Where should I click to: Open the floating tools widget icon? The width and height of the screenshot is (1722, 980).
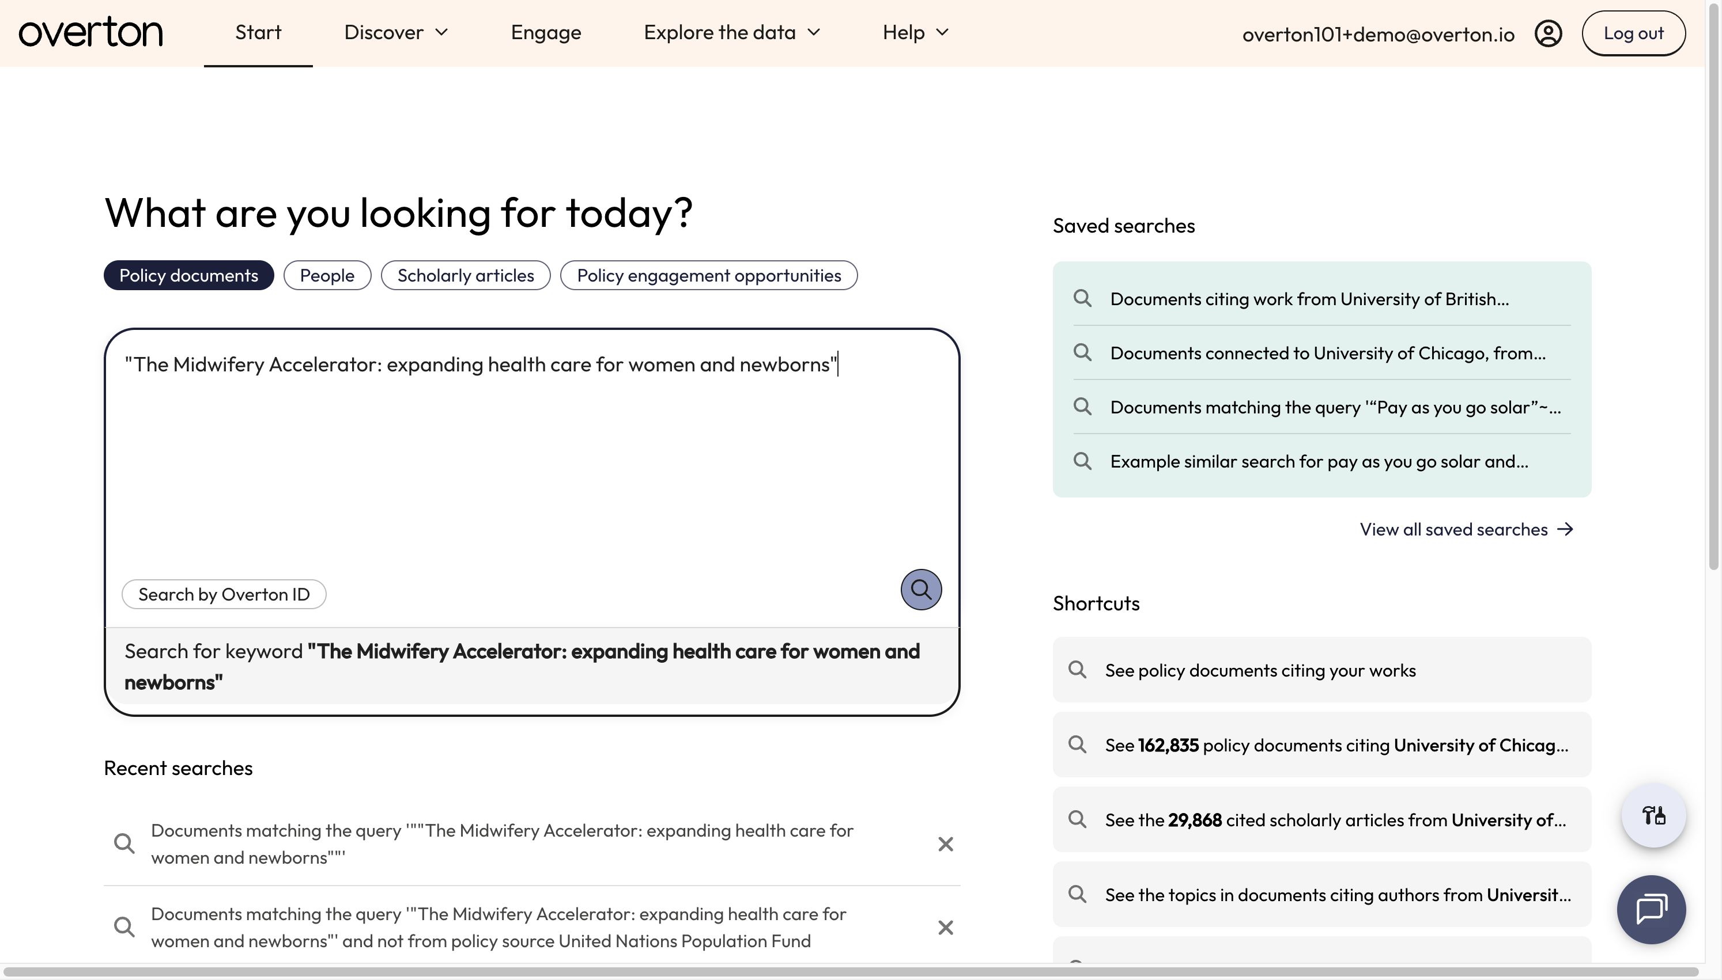(1653, 816)
